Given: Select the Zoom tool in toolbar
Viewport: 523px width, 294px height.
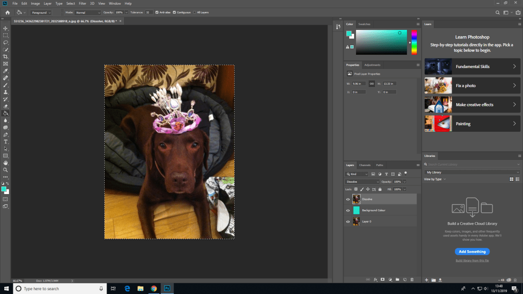Looking at the screenshot, I should click(6, 170).
